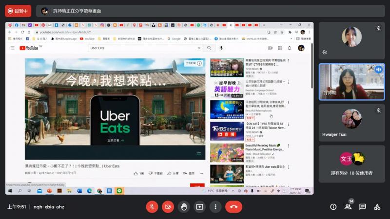Open the meeting chat panel
Viewport: 390px width, 219px height.
(362, 206)
